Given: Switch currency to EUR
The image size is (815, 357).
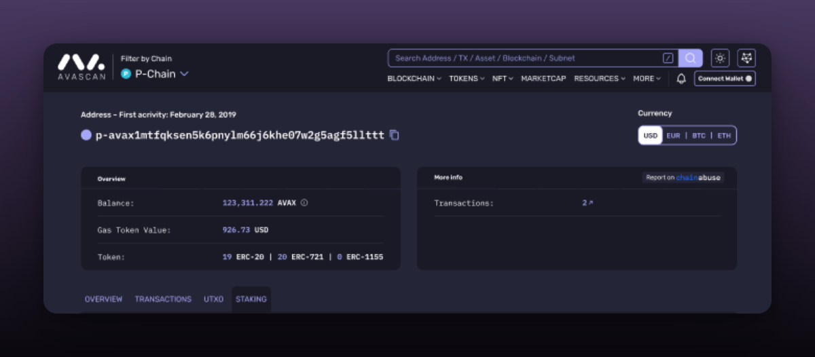Looking at the screenshot, I should [673, 136].
